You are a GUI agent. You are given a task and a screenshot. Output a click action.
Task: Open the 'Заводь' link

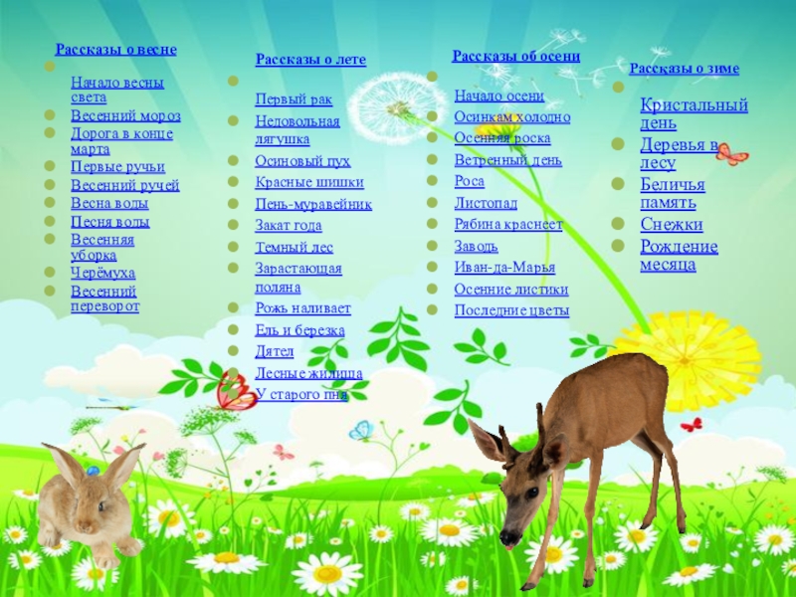(x=476, y=246)
